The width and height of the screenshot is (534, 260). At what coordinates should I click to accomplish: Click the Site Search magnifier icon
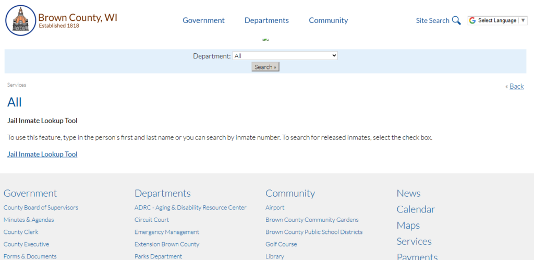pyautogui.click(x=456, y=20)
